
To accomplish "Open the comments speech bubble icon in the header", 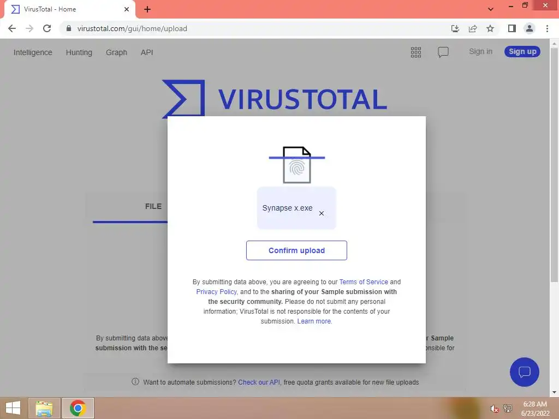I will (443, 52).
